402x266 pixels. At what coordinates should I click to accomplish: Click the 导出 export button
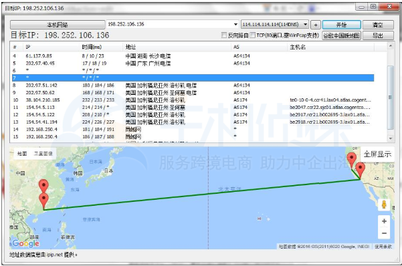(x=378, y=35)
